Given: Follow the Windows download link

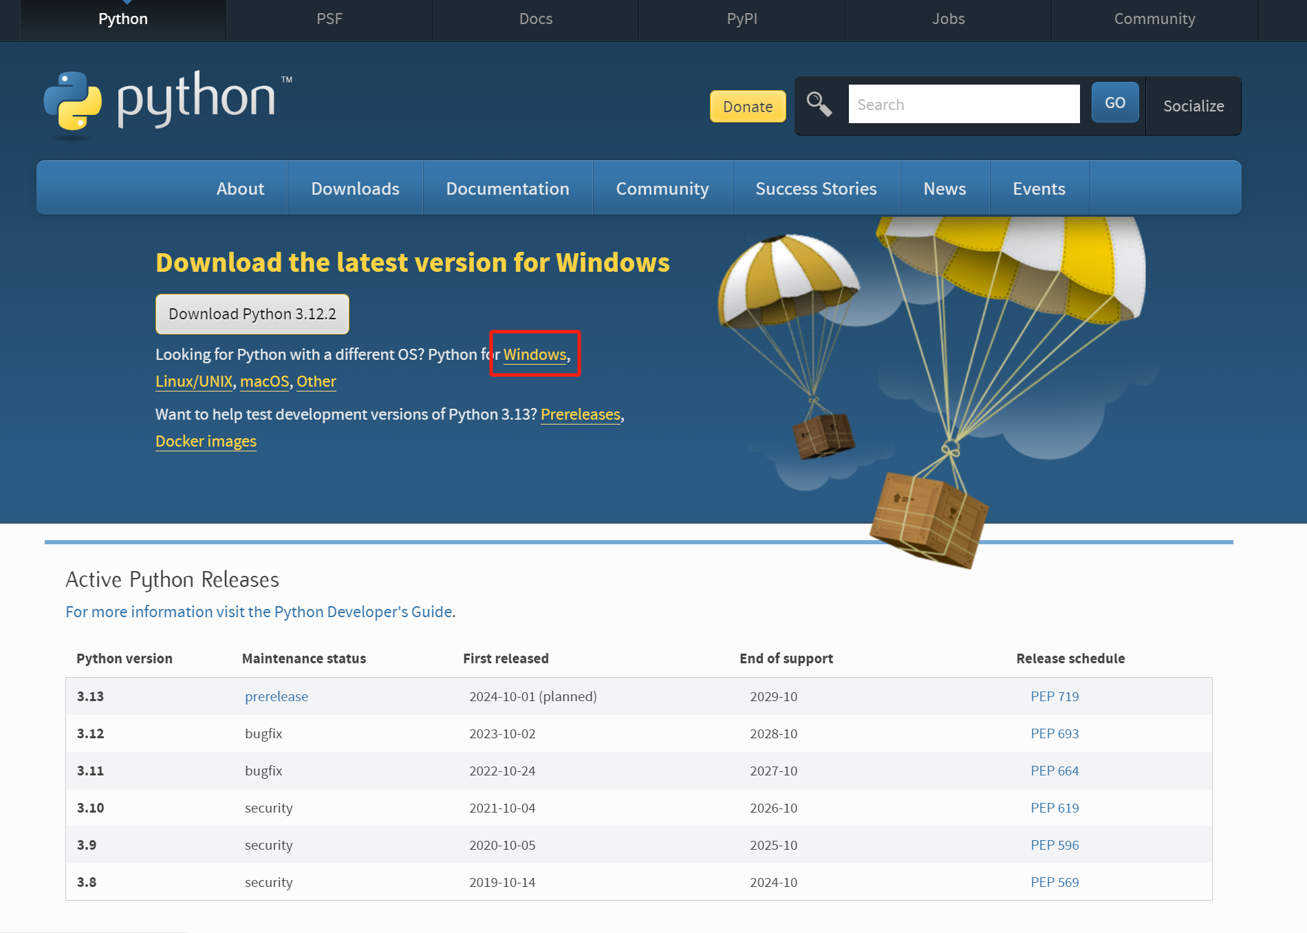Looking at the screenshot, I should pos(534,355).
